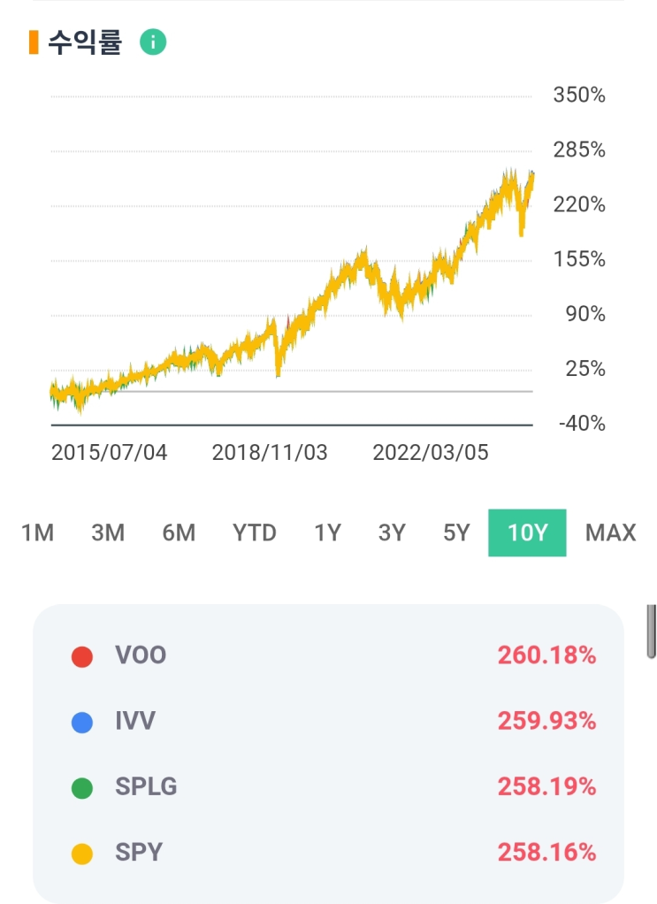Open the VOO ticker label
This screenshot has height=904, width=657.
(x=141, y=655)
